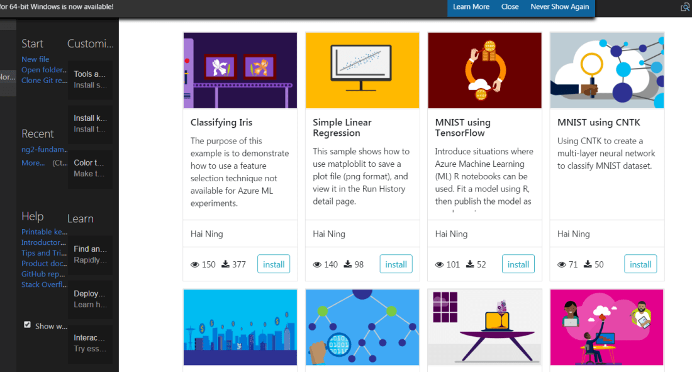This screenshot has height=372, width=692.
Task: Select the MNIST using TensorFlow card title
Action: coord(462,128)
